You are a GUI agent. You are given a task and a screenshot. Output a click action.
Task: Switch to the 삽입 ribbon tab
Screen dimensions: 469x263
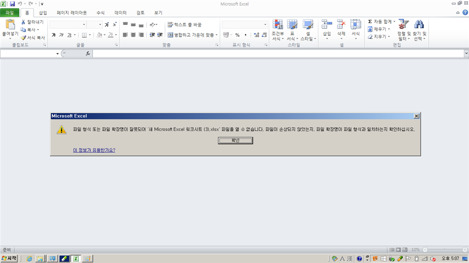pyautogui.click(x=43, y=12)
